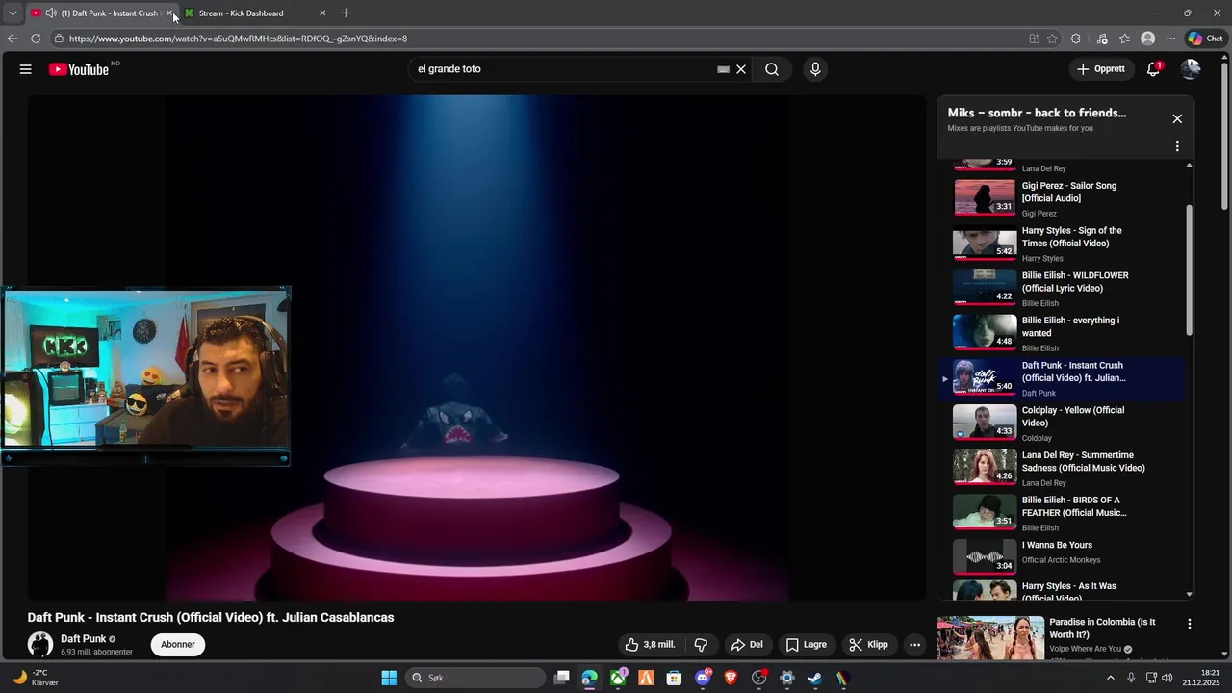The width and height of the screenshot is (1232, 693).
Task: Open YouTube account avatar menu
Action: (x=1191, y=69)
